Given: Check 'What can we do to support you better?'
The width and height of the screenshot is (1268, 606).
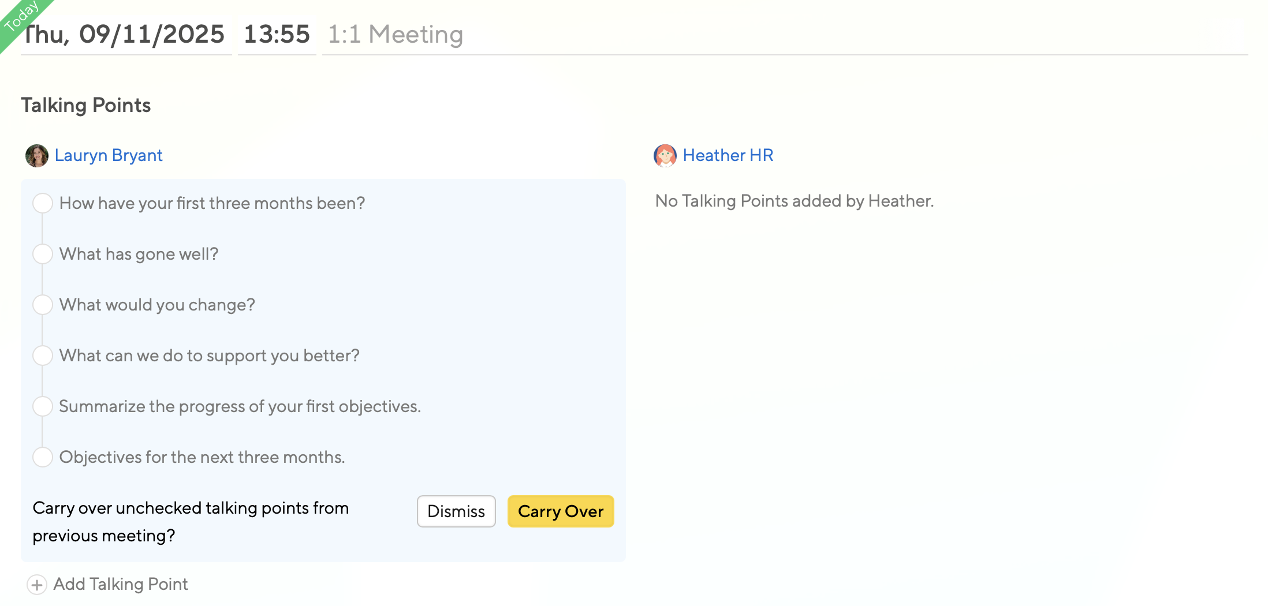Looking at the screenshot, I should click(43, 356).
